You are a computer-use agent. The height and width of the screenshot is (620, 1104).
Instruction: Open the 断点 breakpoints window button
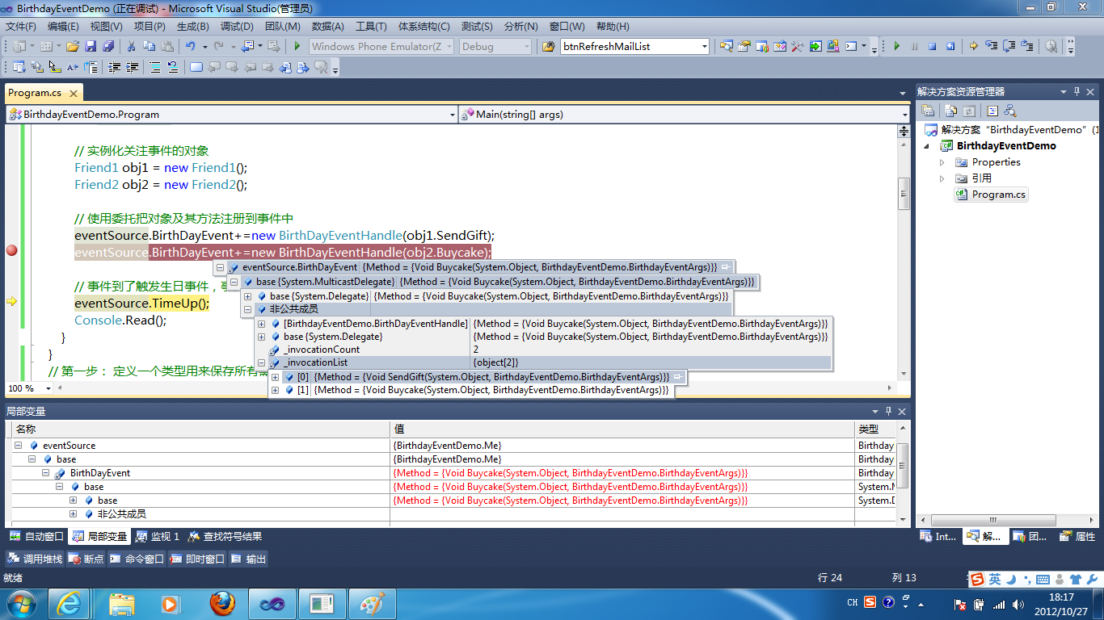click(86, 559)
